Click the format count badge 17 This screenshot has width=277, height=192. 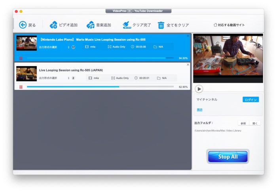(73, 47)
